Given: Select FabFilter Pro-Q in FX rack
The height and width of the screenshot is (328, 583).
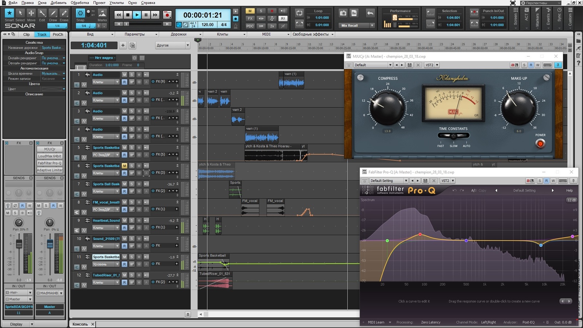Looking at the screenshot, I should [x=50, y=163].
